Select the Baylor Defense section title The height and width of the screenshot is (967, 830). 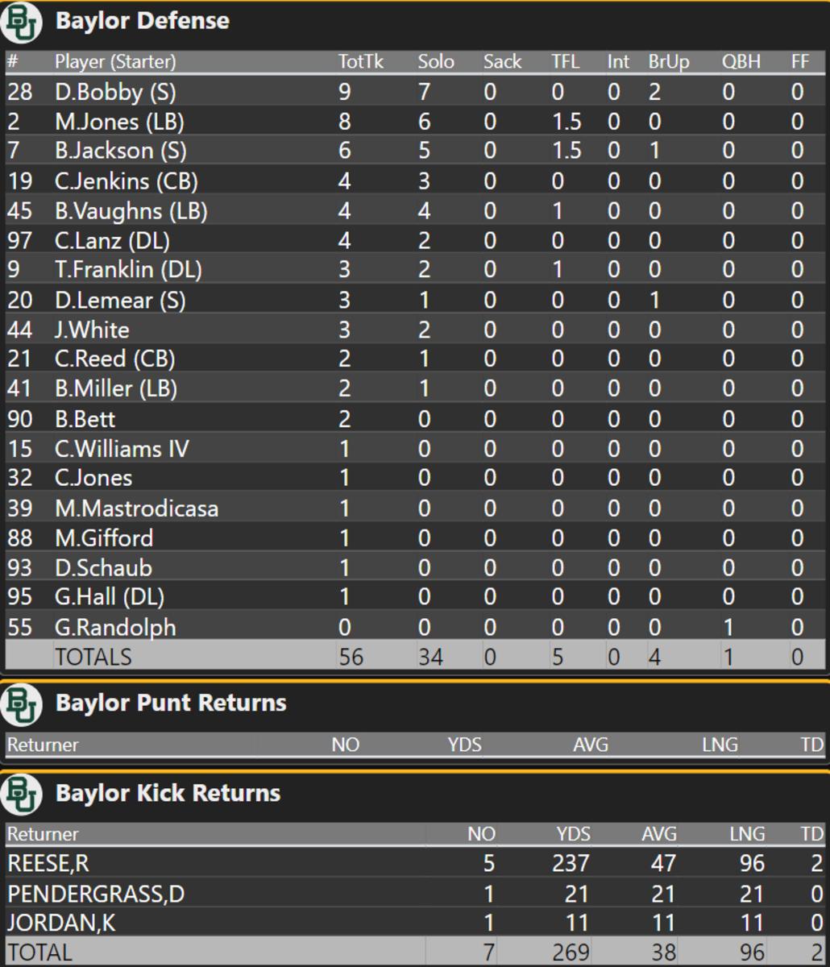coord(142,21)
